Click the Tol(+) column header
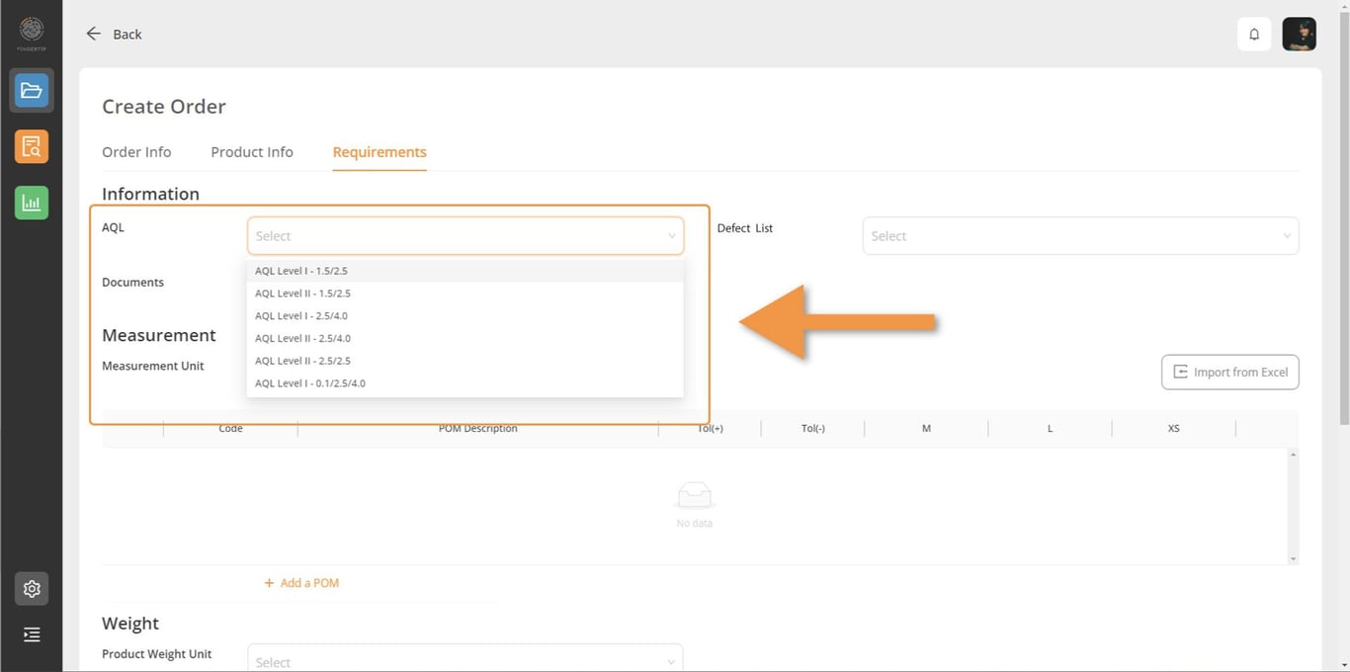This screenshot has height=672, width=1350. click(710, 429)
